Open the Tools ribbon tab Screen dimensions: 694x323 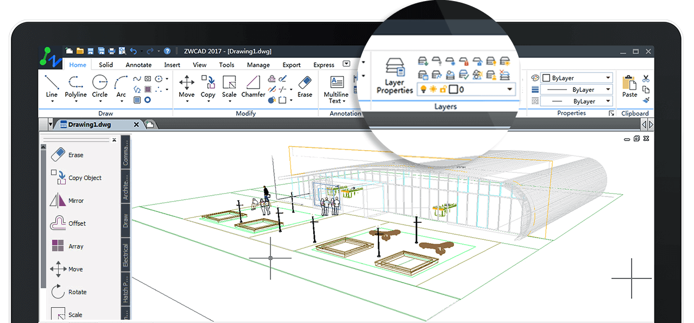[227, 65]
